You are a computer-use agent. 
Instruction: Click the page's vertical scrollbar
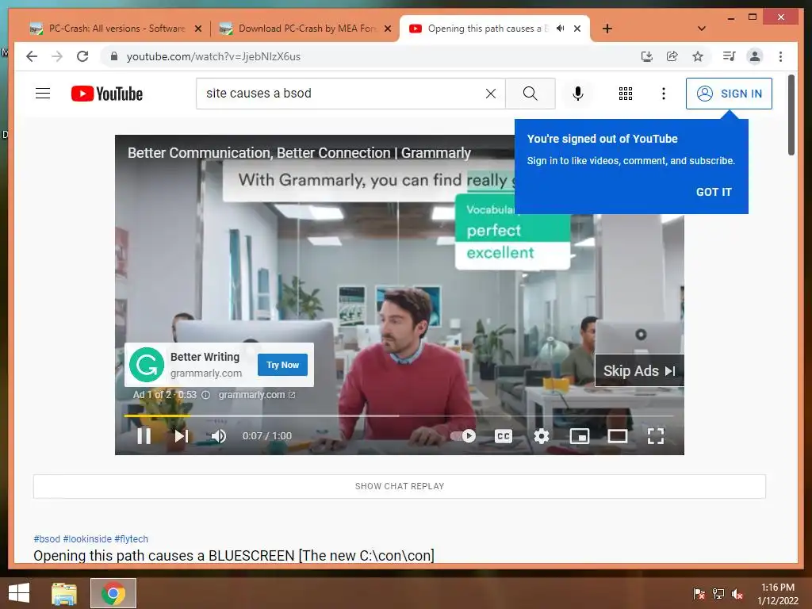791,115
